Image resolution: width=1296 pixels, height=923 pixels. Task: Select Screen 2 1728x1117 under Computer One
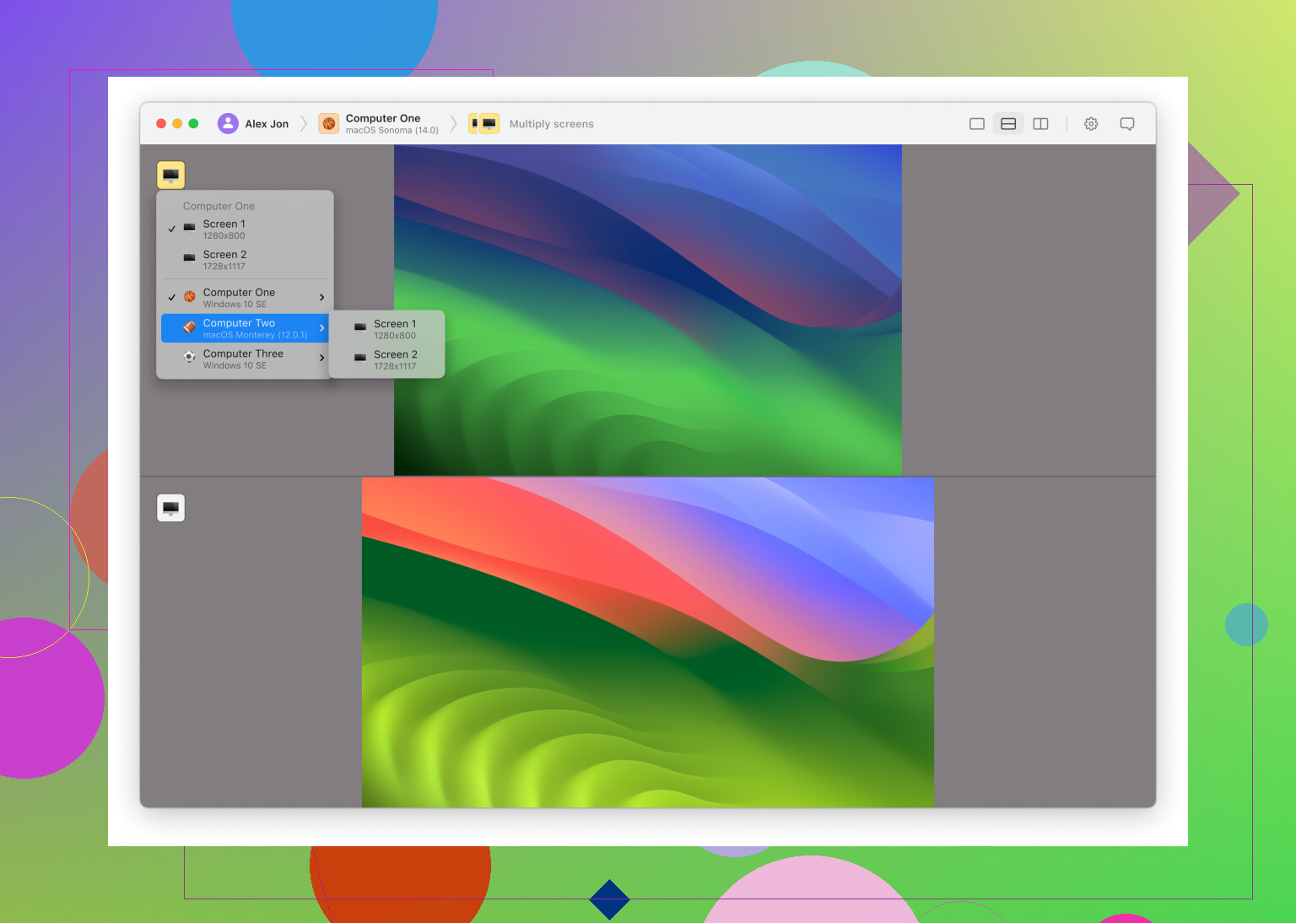pos(244,260)
